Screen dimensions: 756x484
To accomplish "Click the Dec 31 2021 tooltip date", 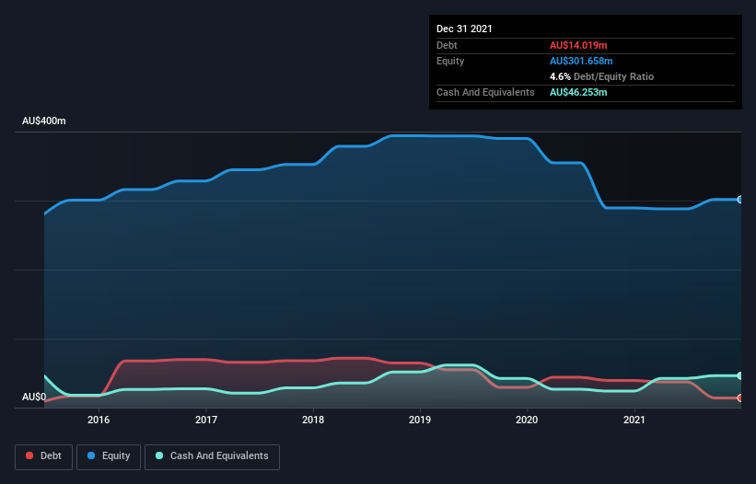I will [464, 29].
